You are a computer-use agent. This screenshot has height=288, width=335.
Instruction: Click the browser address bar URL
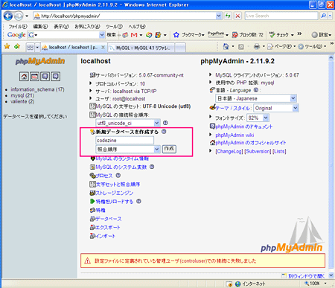(71, 16)
